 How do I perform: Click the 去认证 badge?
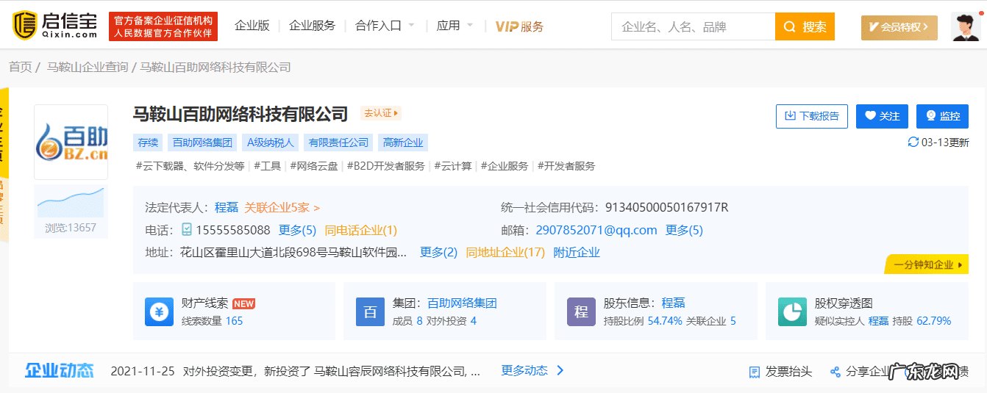pyautogui.click(x=381, y=113)
